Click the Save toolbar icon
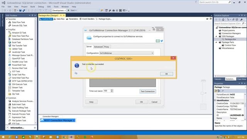 (x=20, y=10)
